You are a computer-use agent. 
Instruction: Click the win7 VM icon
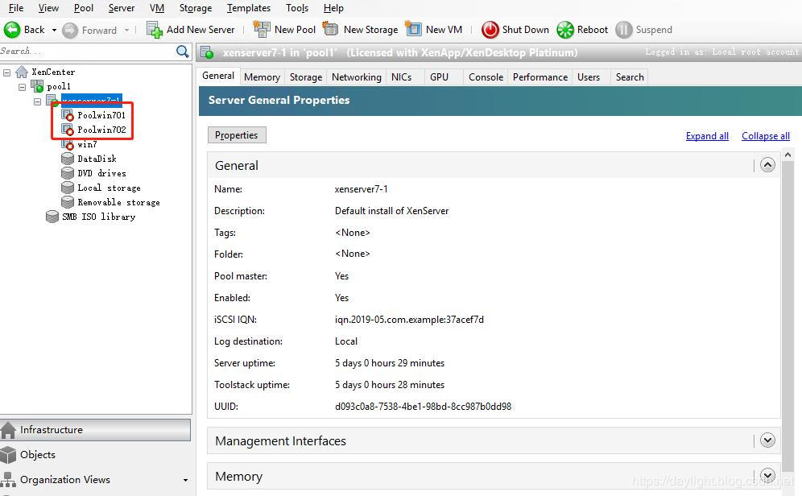coord(68,144)
